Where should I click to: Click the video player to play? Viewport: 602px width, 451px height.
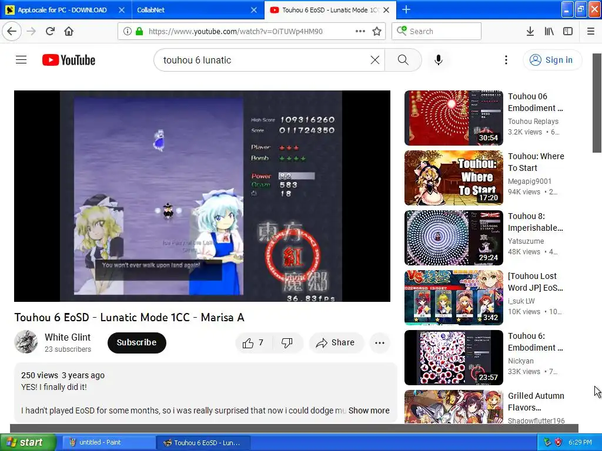[x=202, y=196]
